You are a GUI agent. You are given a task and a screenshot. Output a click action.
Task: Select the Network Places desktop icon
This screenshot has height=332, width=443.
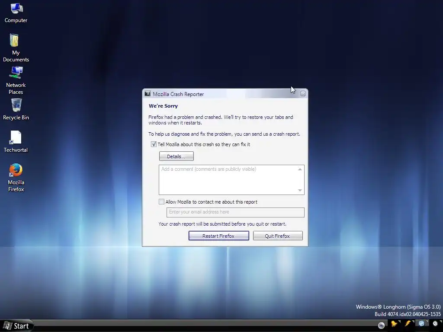point(16,80)
